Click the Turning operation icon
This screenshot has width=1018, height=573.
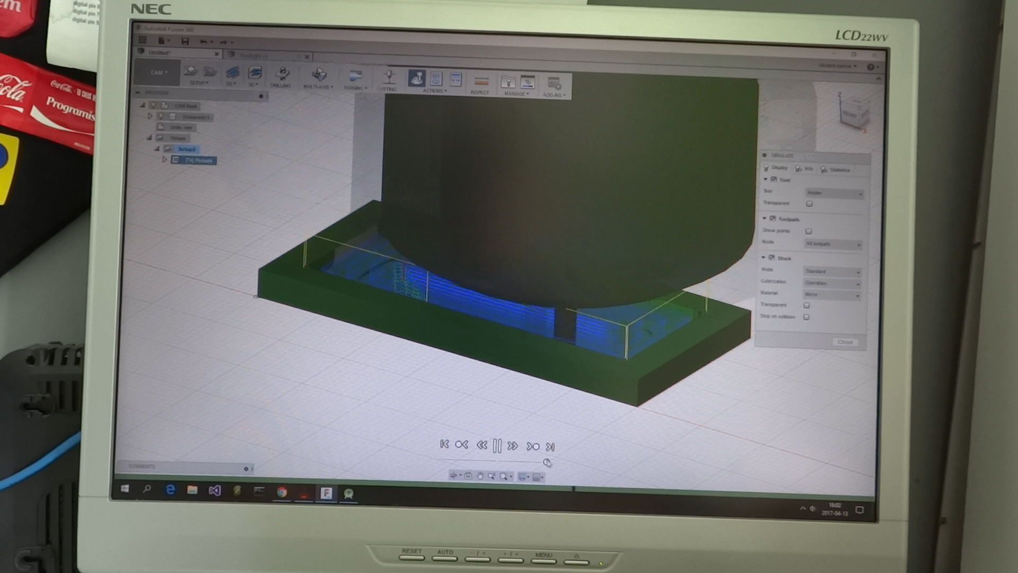[x=355, y=75]
